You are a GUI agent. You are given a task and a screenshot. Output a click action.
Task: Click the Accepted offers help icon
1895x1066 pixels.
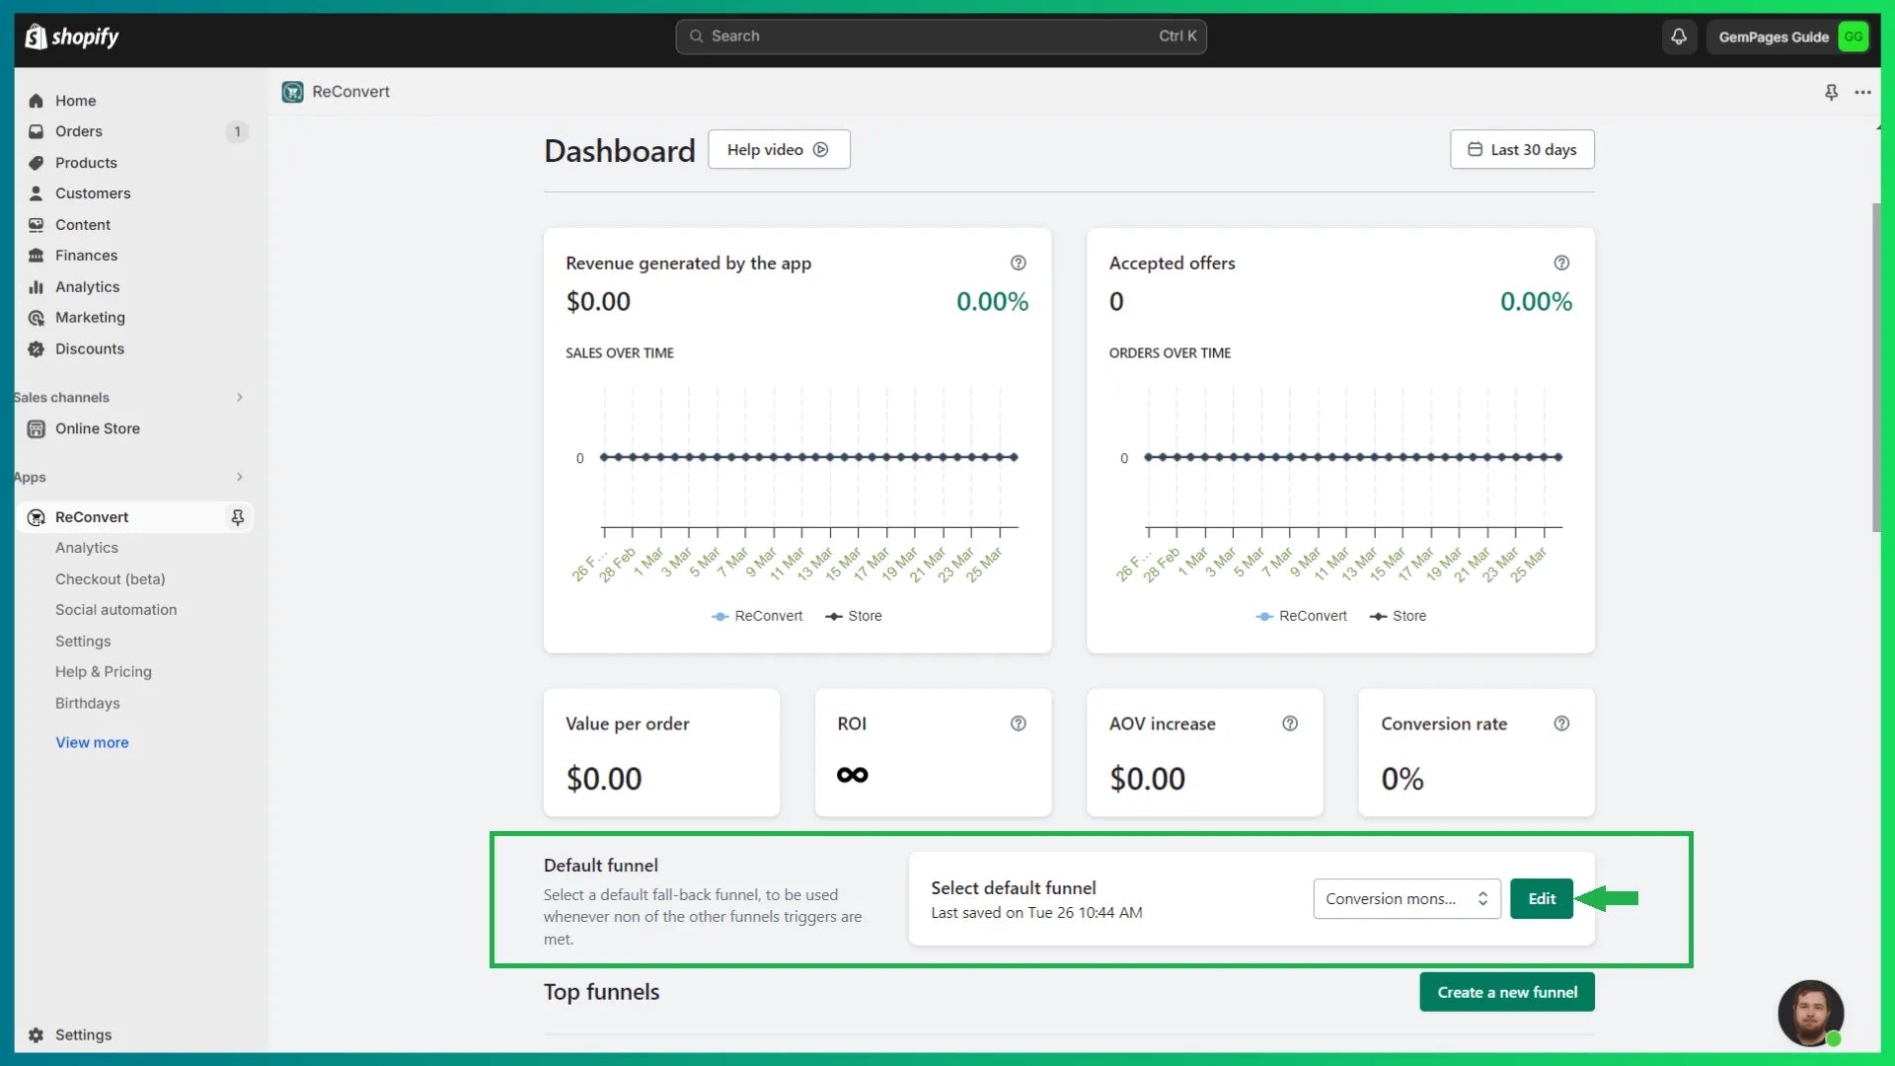1561,262
